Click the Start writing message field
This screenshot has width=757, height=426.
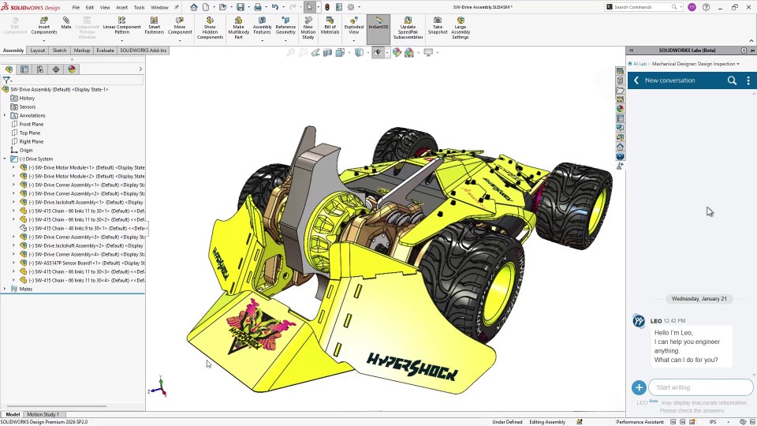698,387
